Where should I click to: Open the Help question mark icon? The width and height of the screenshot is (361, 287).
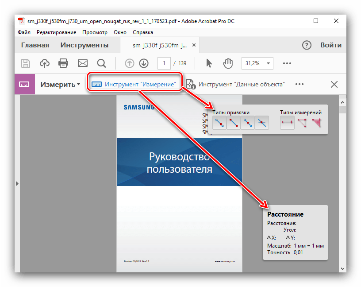(307, 45)
